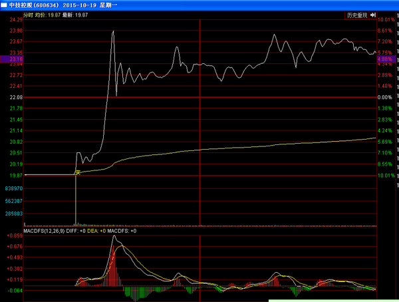Viewport: 399px width, 302px height.
Task: Click the small yellow marker icon on the price line
Action: 77,172
